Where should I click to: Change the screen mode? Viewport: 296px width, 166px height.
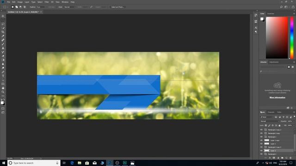pos(3,113)
